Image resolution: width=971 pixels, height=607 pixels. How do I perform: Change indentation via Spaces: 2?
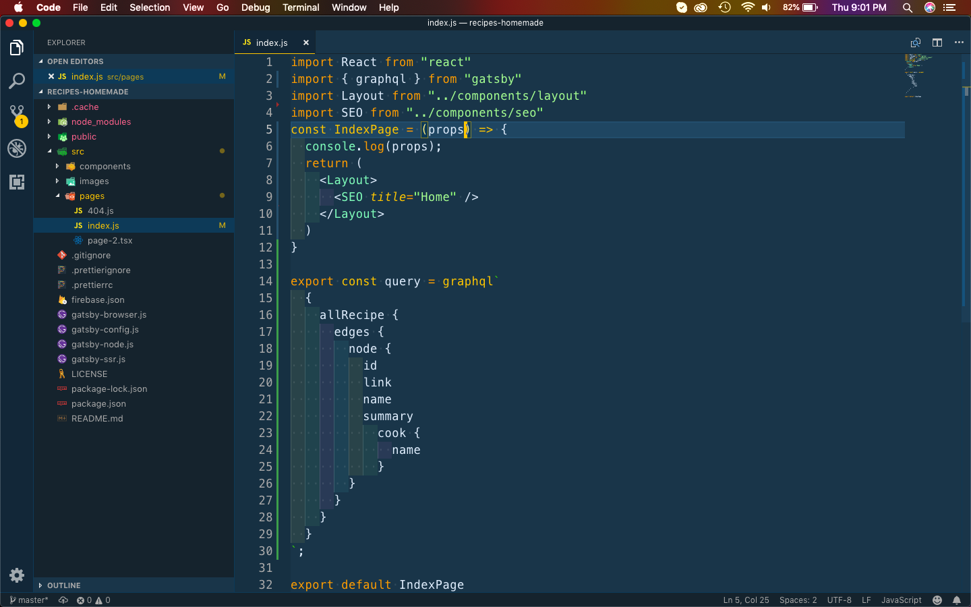click(798, 600)
